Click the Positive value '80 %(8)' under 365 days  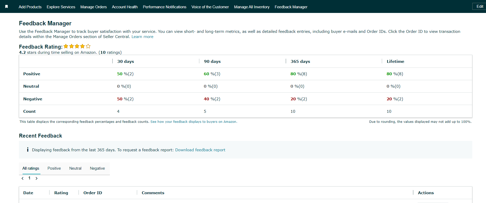click(x=299, y=74)
